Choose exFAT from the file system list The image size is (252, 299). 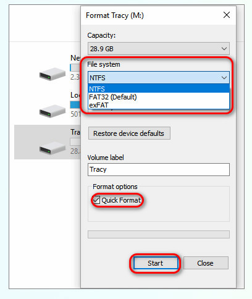[159, 105]
